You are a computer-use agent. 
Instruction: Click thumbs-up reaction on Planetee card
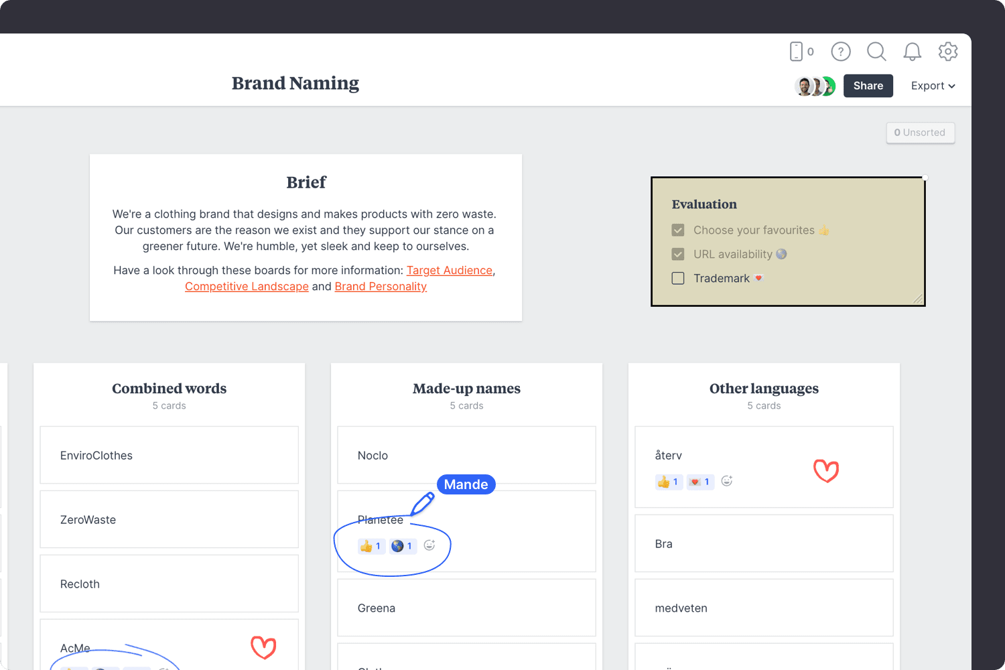pos(371,546)
